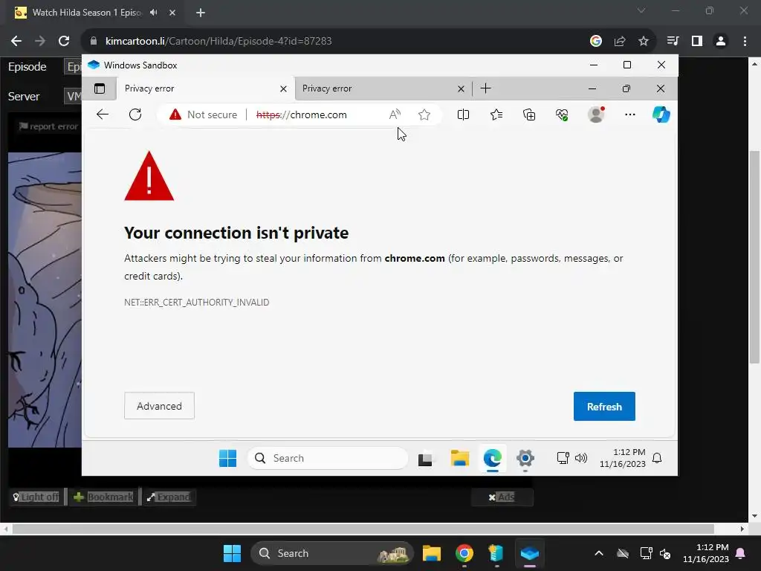Click Expand button below the video
Image resolution: width=761 pixels, height=571 pixels.
[169, 497]
